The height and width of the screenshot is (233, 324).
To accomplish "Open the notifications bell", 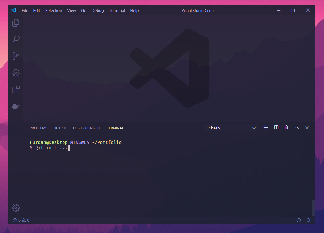I will tap(308, 220).
